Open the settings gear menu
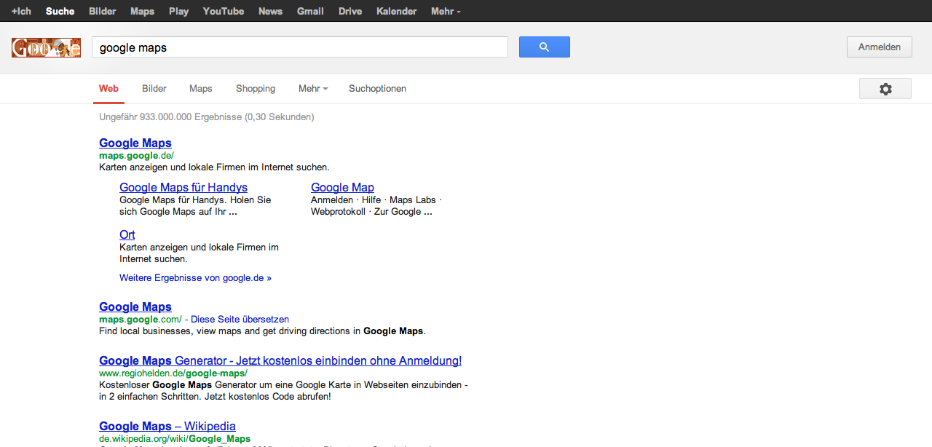 tap(885, 89)
